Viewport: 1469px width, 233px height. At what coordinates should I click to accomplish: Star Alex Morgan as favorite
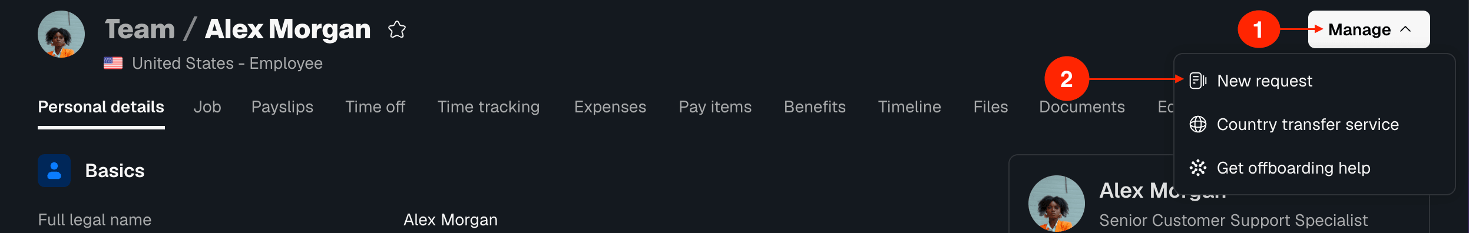pyautogui.click(x=397, y=29)
